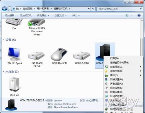Click Lenovo ThinkCentre model text
Image resolution: width=145 pixels, height=113 pixels.
point(65,104)
